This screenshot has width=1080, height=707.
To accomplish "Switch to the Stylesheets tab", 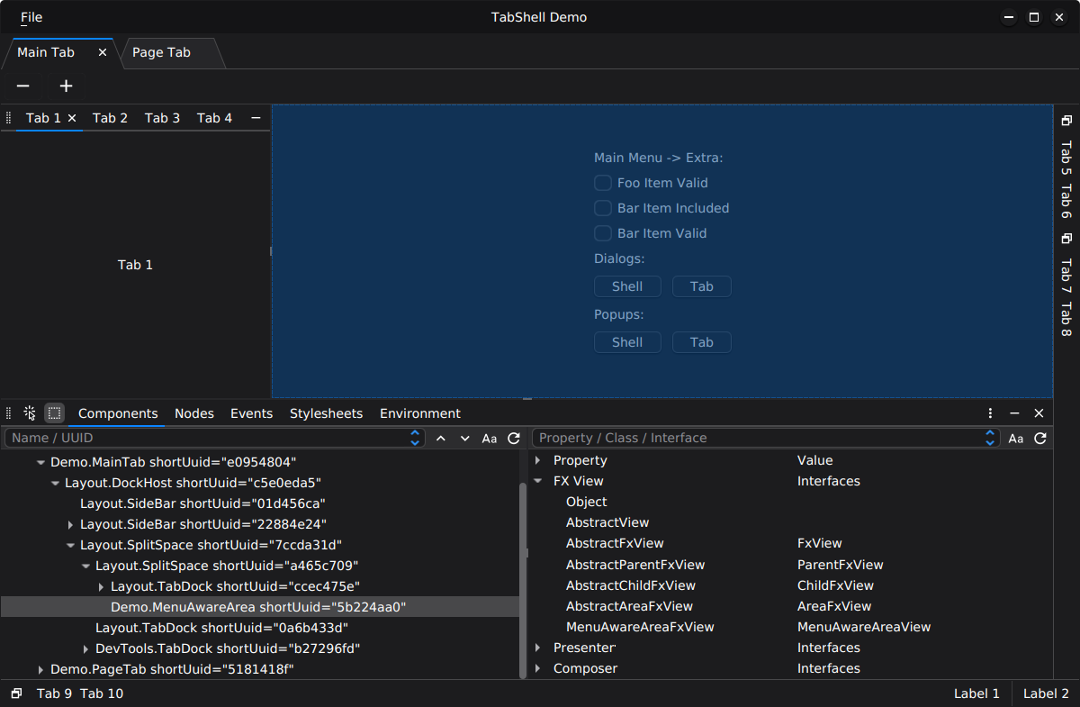I will coord(326,413).
